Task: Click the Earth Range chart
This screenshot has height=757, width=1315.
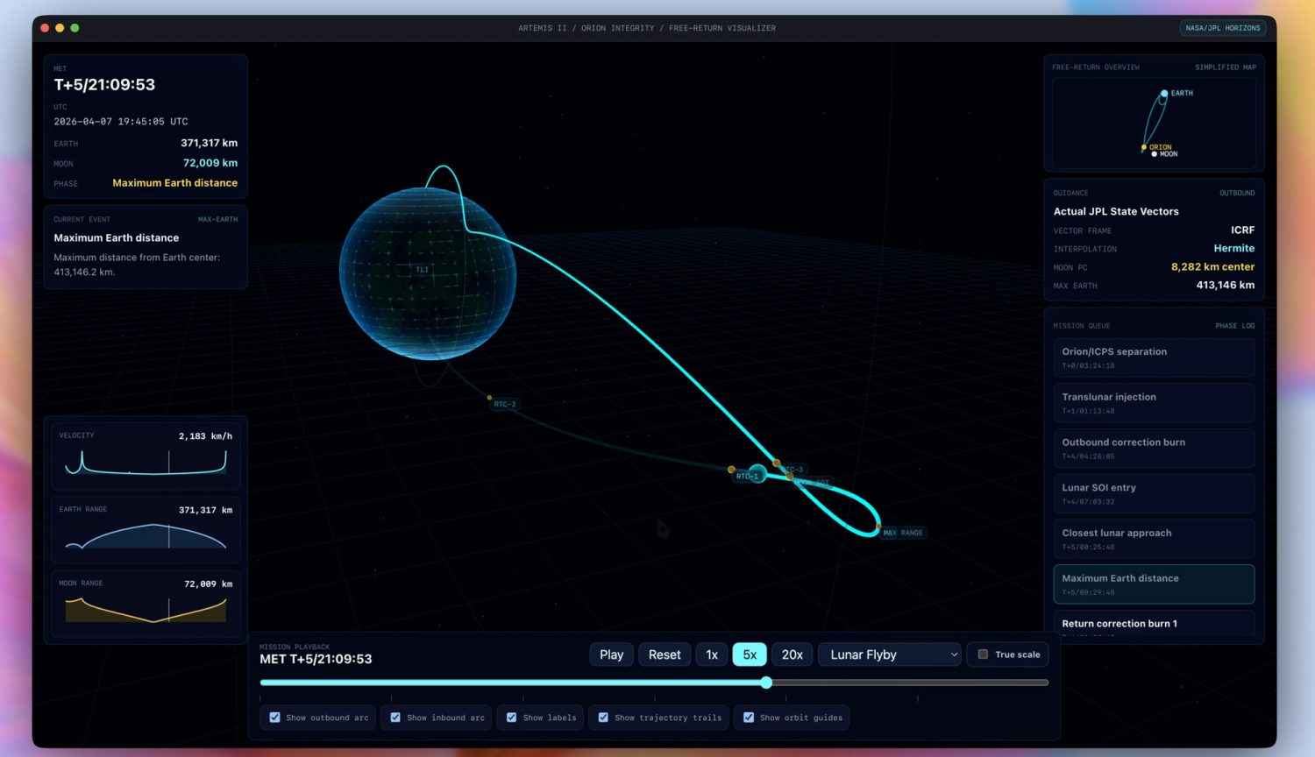Action: point(146,536)
